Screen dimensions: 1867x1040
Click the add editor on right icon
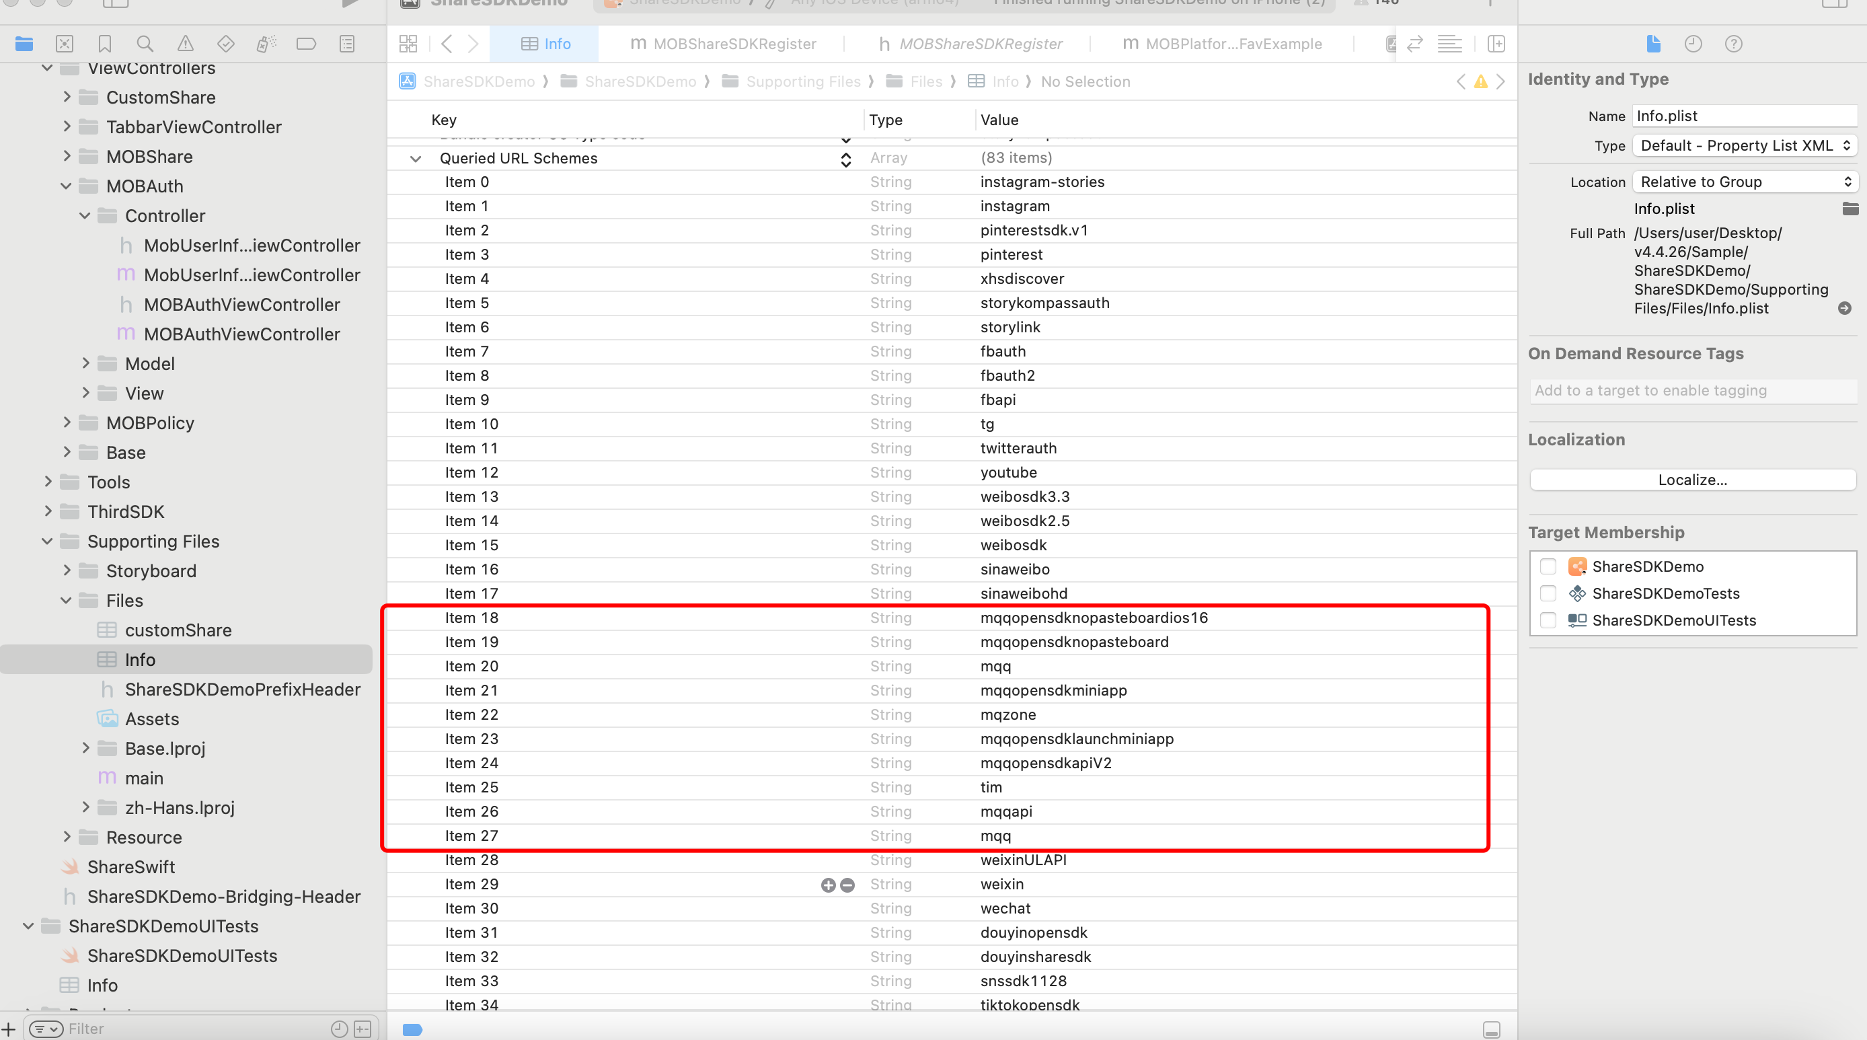[x=1496, y=44]
